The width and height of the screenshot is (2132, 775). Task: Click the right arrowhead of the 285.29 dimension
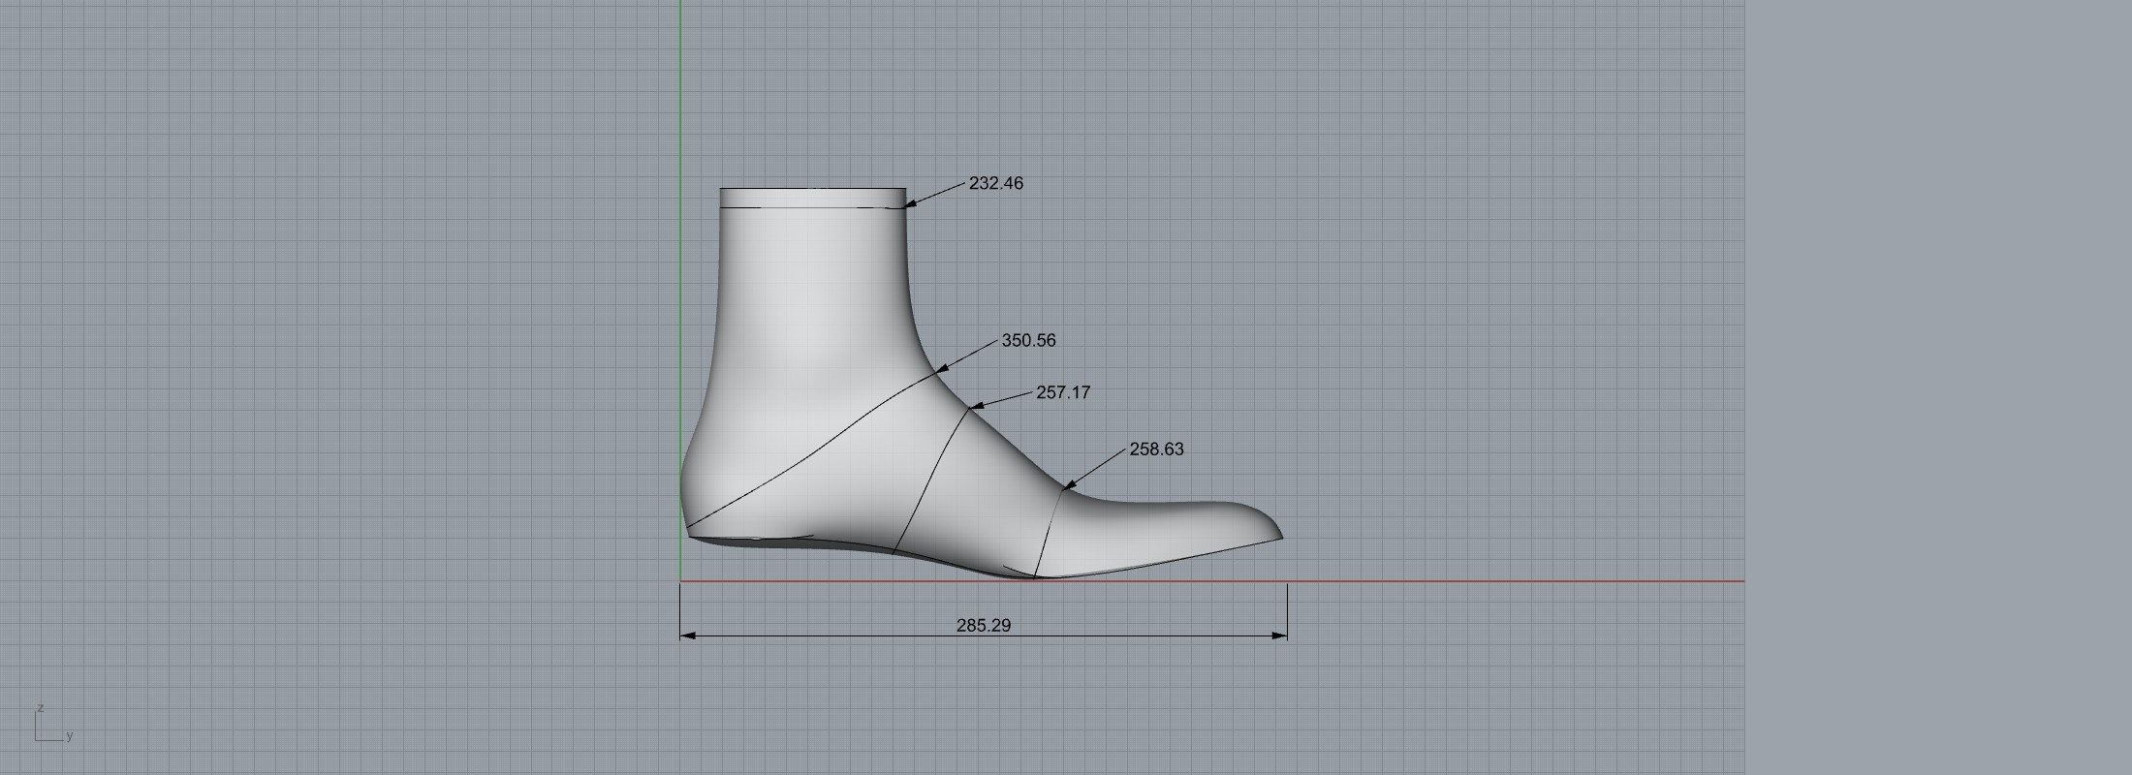pos(1280,635)
